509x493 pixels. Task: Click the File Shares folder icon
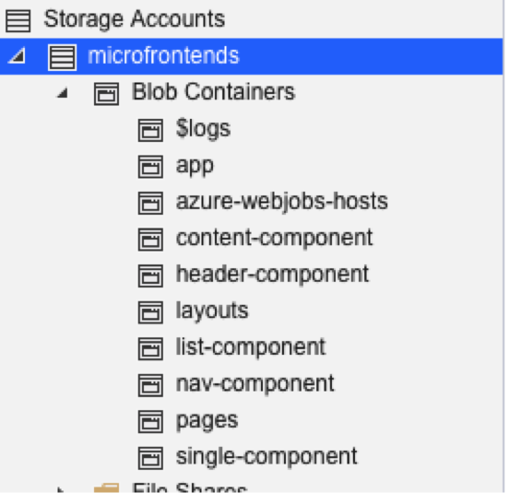(106, 488)
